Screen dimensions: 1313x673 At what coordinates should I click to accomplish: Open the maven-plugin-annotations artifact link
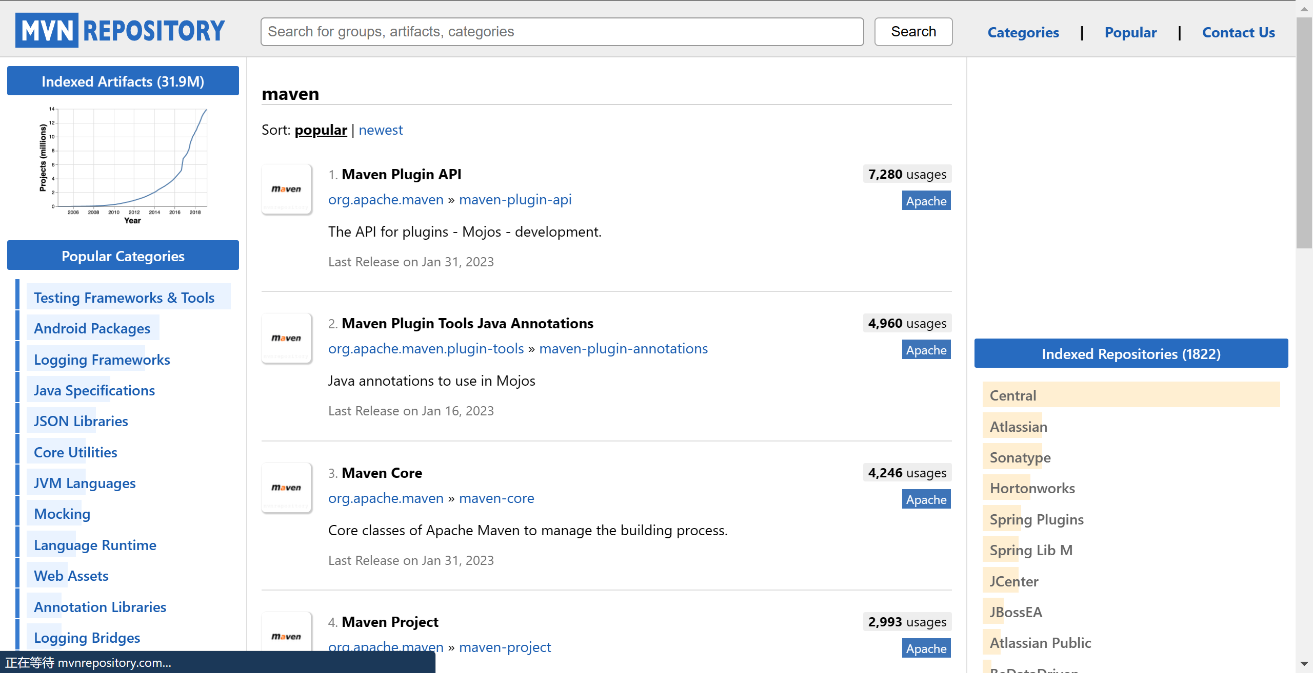[623, 349]
